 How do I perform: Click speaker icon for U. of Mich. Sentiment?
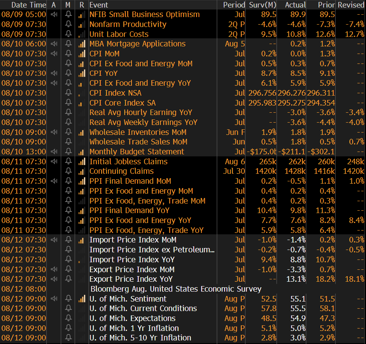[54, 299]
